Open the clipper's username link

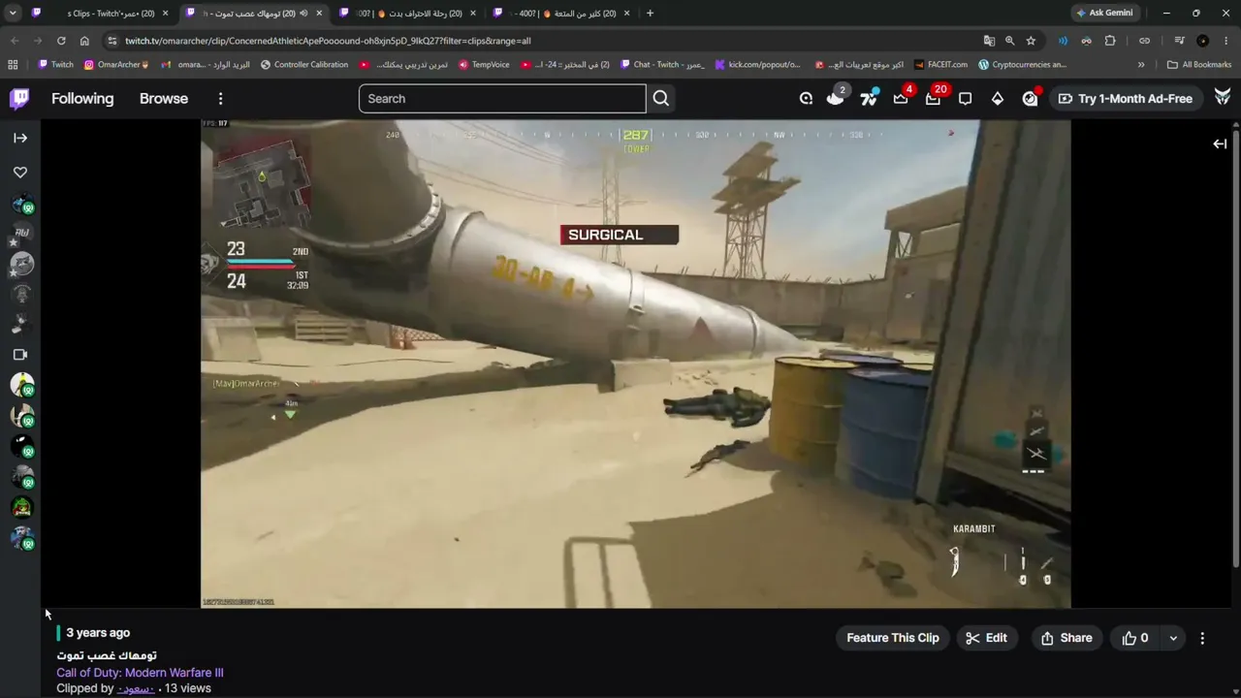136,688
